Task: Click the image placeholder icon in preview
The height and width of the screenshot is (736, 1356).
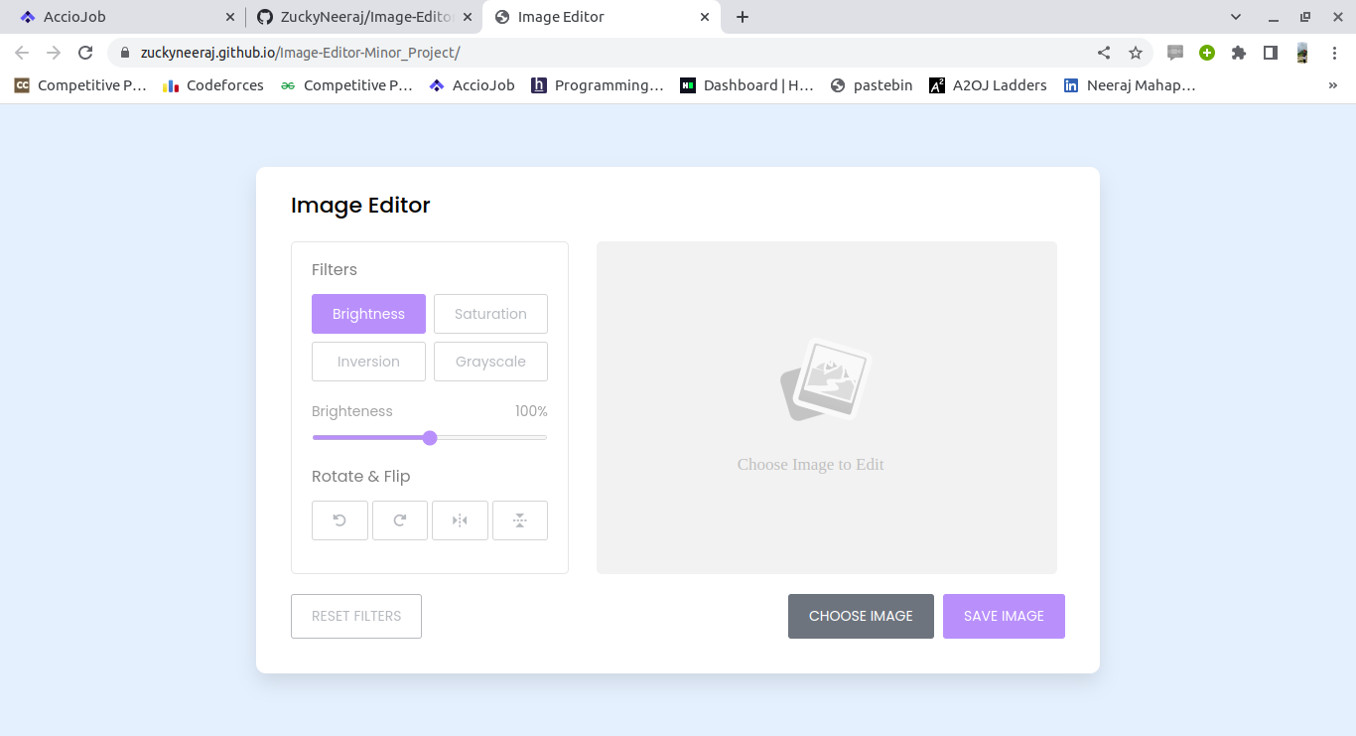Action: click(x=826, y=380)
